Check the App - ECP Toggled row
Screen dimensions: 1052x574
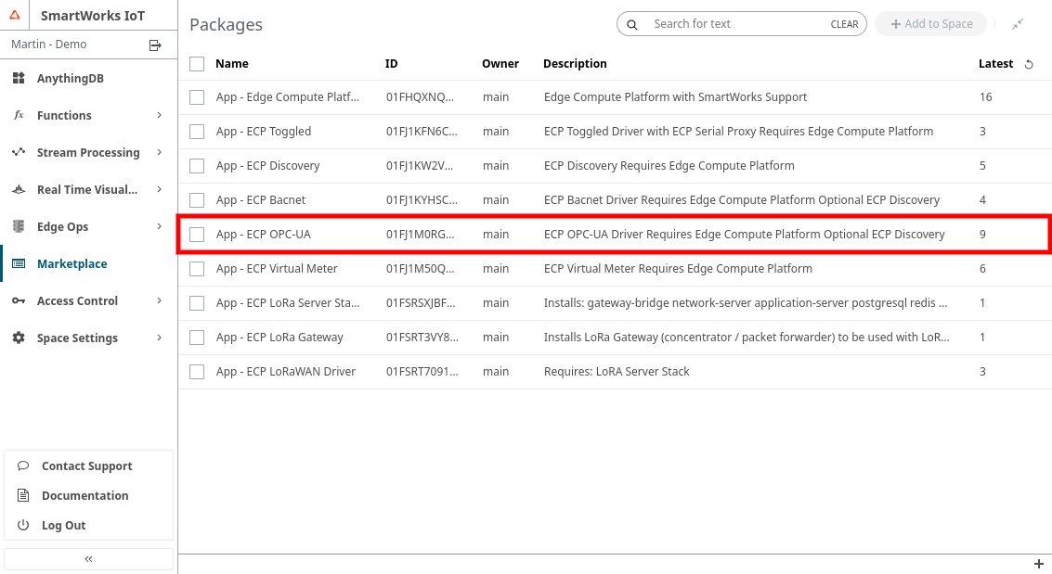pyautogui.click(x=197, y=132)
